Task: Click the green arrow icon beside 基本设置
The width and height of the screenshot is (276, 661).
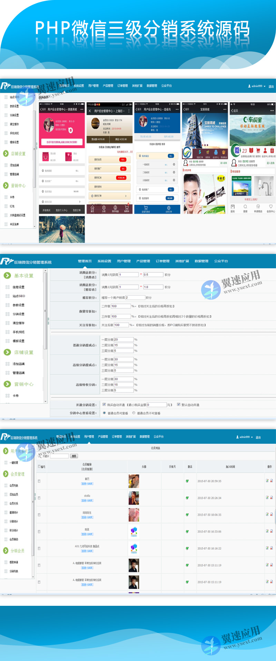Action: 7,275
